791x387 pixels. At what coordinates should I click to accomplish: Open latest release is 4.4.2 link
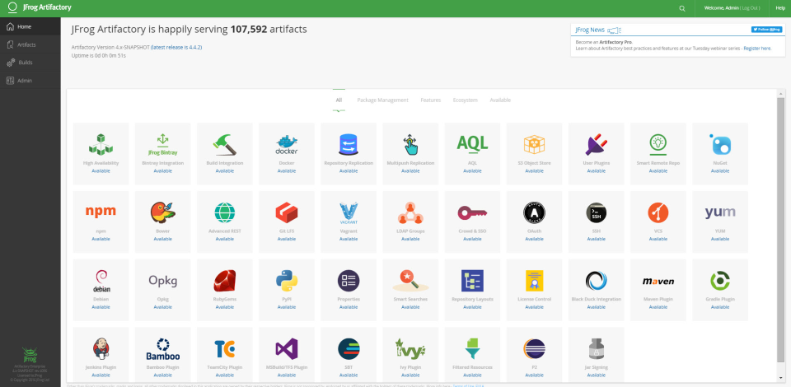coord(176,48)
